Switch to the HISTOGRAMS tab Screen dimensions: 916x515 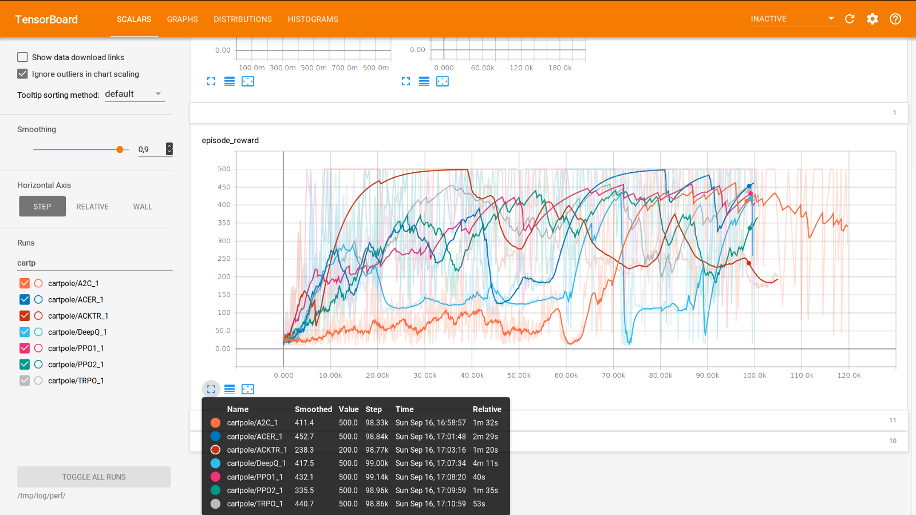tap(313, 19)
